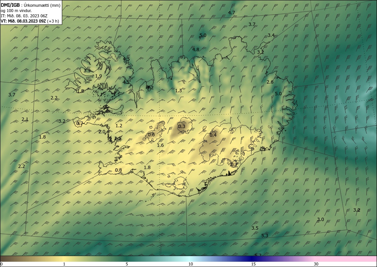Click the 3.0 value in the southeast sea
Image resolution: width=377 pixels, height=267 pixels.
tap(320, 219)
